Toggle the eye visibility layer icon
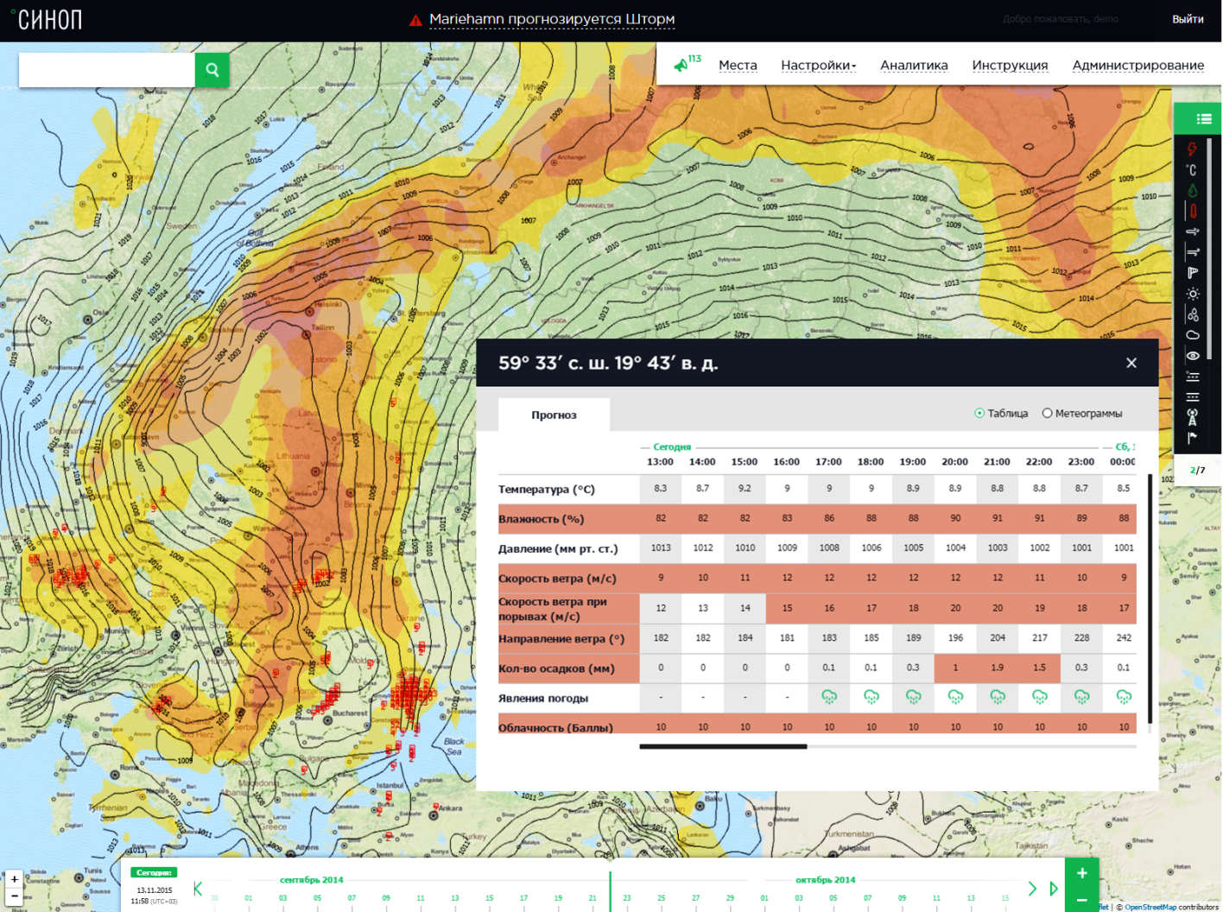Image resolution: width=1223 pixels, height=912 pixels. coord(1193,356)
